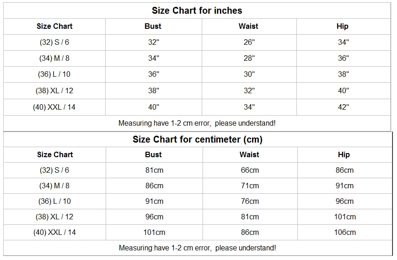Click the '(40) XXL / 14' label in centimeter table
This screenshot has height=260, width=397.
[x=54, y=232]
